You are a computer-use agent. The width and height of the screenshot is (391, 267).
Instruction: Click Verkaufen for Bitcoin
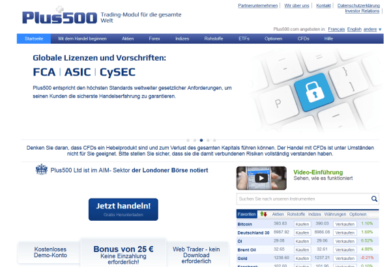pyautogui.click(x=345, y=224)
